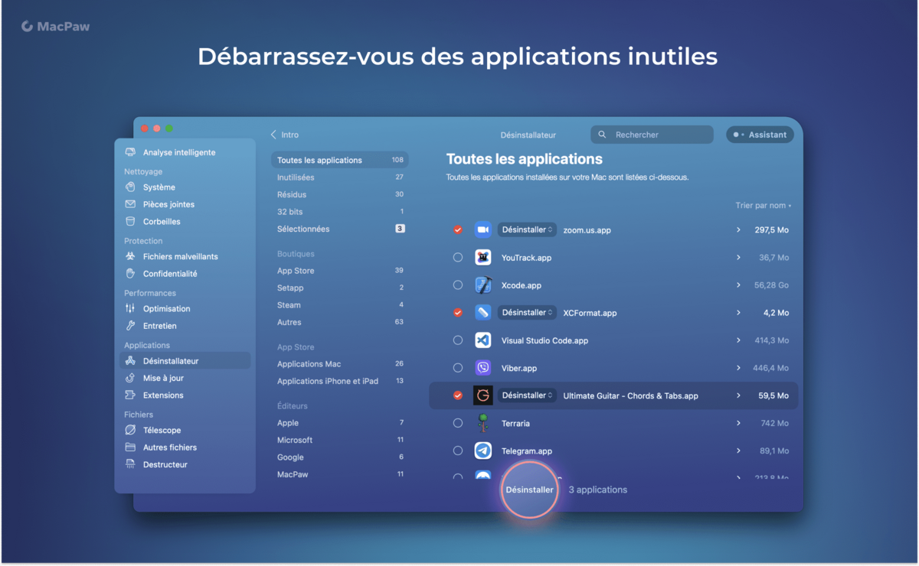Click the Destructeur shredder icon

[x=130, y=465]
